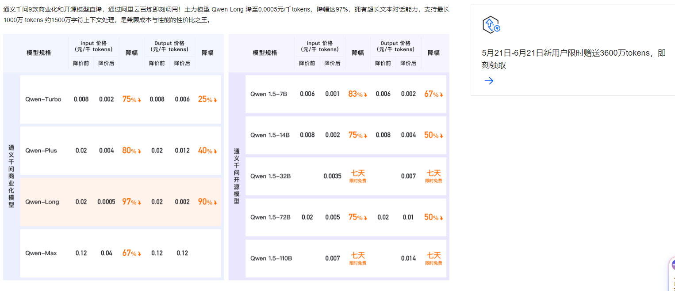Select the Qwen 1.5-110B model name

pyautogui.click(x=271, y=258)
